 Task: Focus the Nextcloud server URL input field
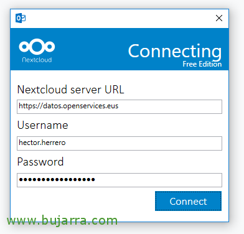click(x=120, y=106)
